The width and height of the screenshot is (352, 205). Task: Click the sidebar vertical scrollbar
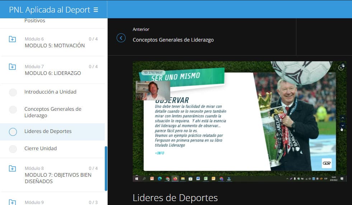tap(106, 168)
